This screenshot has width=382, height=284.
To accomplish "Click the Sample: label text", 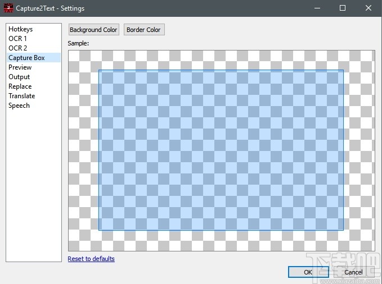I will pos(78,43).
